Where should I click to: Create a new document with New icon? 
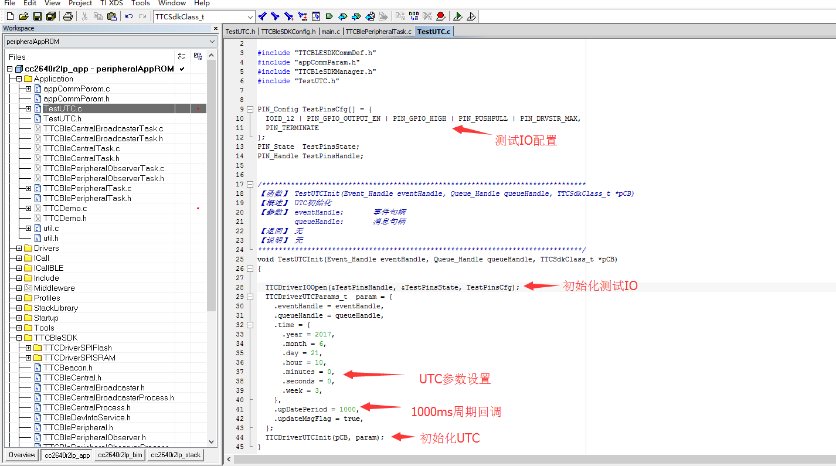coord(10,16)
